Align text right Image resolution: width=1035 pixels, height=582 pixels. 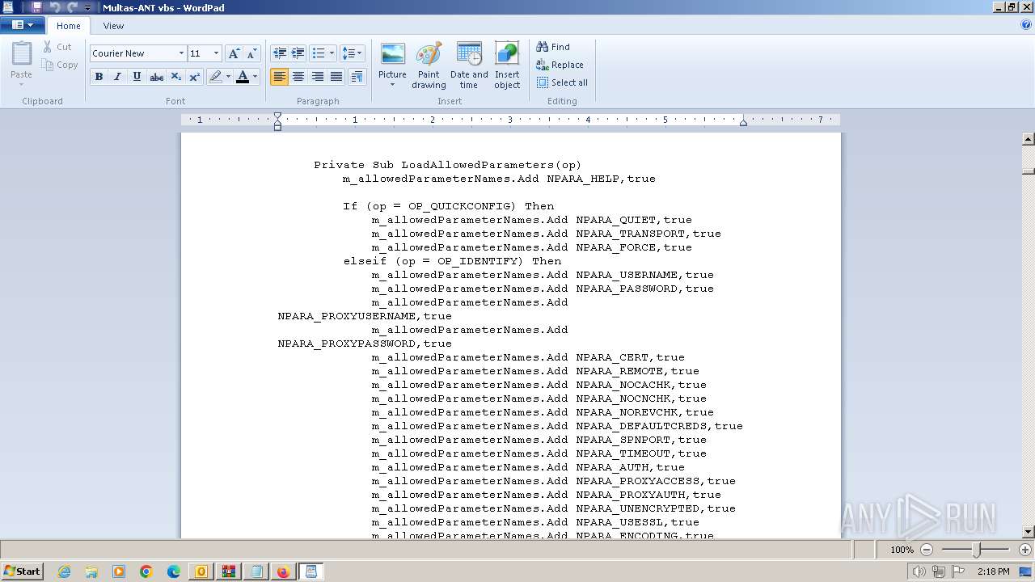[318, 77]
